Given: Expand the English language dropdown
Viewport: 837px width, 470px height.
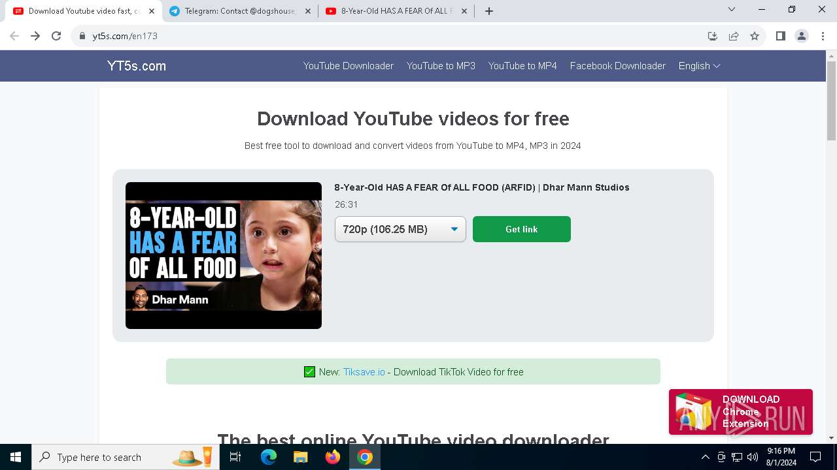Looking at the screenshot, I should click(x=699, y=66).
